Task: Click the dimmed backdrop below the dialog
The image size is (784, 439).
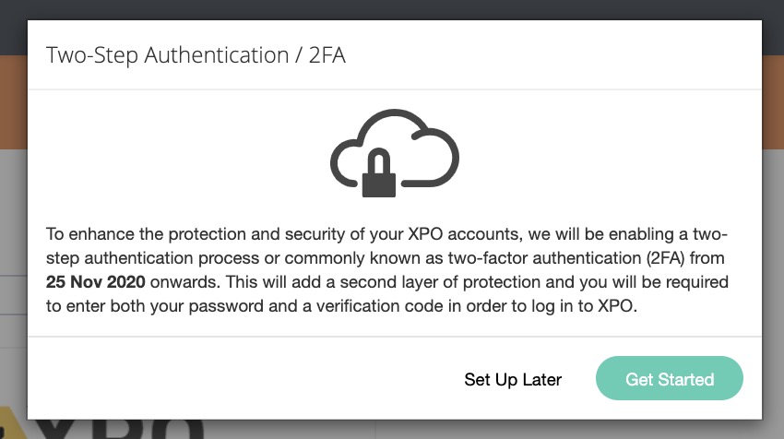Action: click(553, 429)
